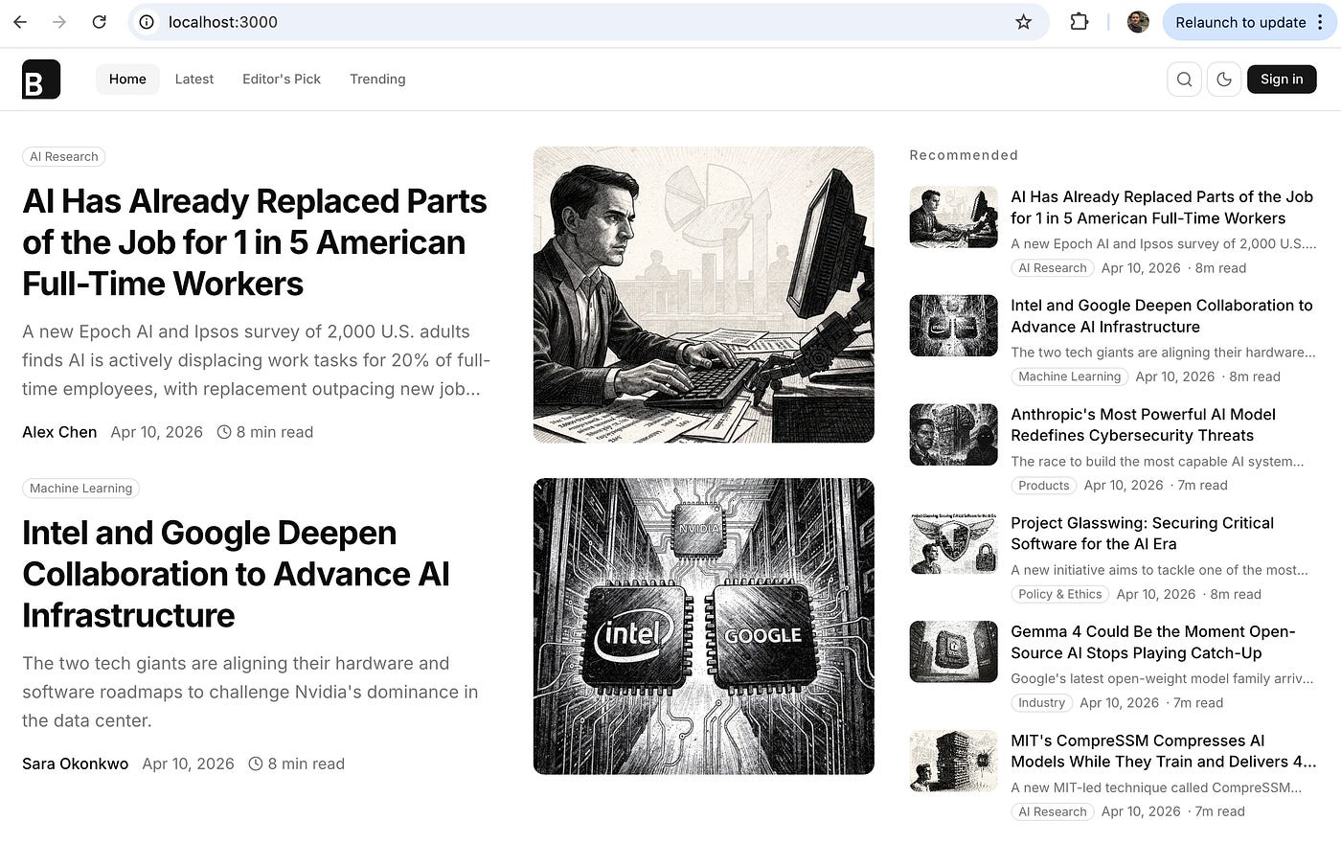Open the search icon button
Viewport: 1341px width, 866px height.
(1184, 80)
